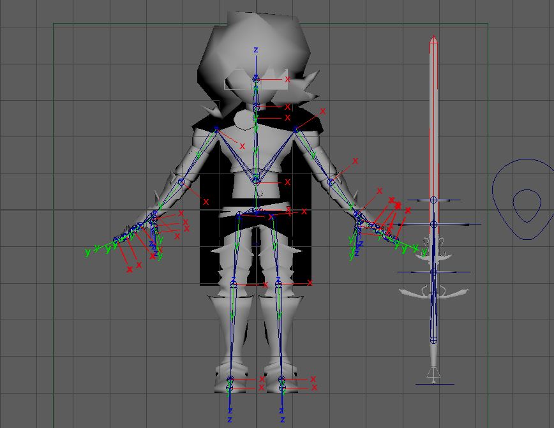Select the topmost circular joint on the sword blade

coord(433,200)
